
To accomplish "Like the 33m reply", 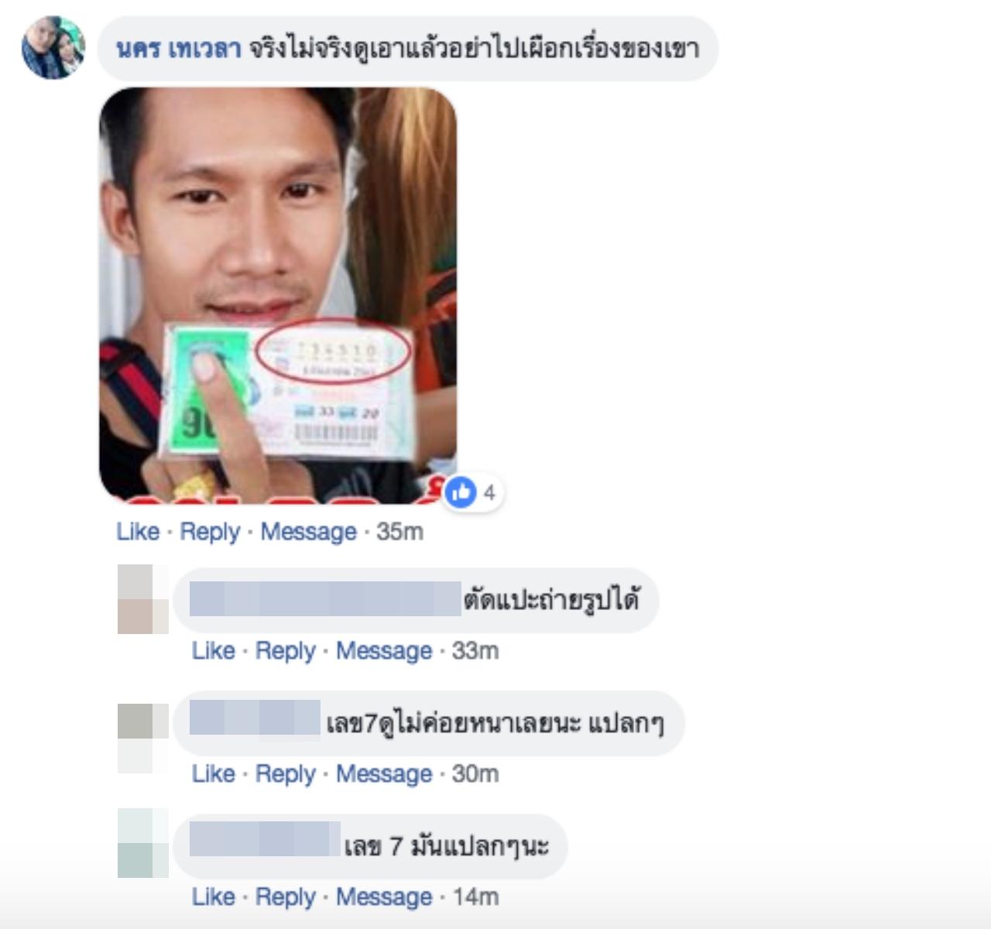I will coord(214,651).
